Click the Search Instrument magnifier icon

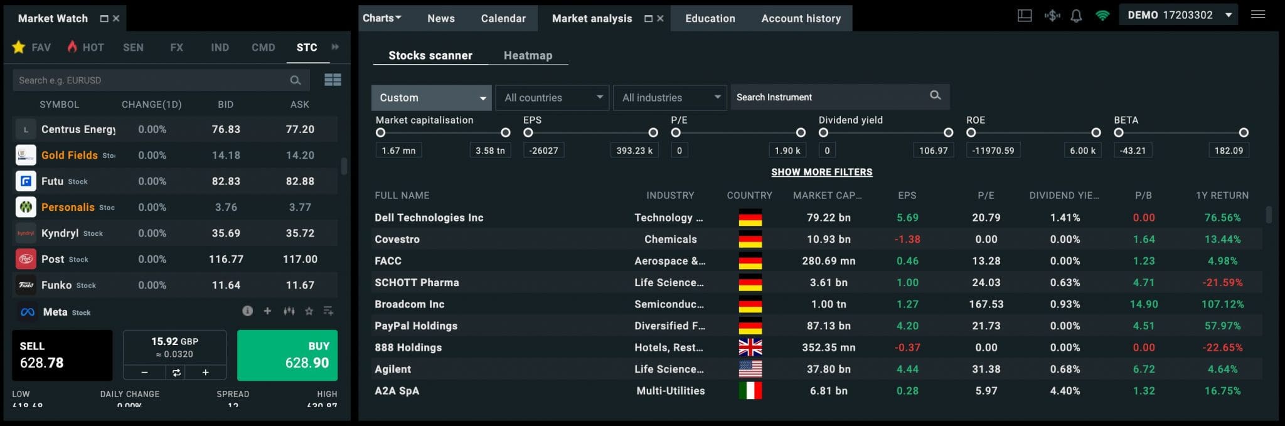[x=935, y=95]
